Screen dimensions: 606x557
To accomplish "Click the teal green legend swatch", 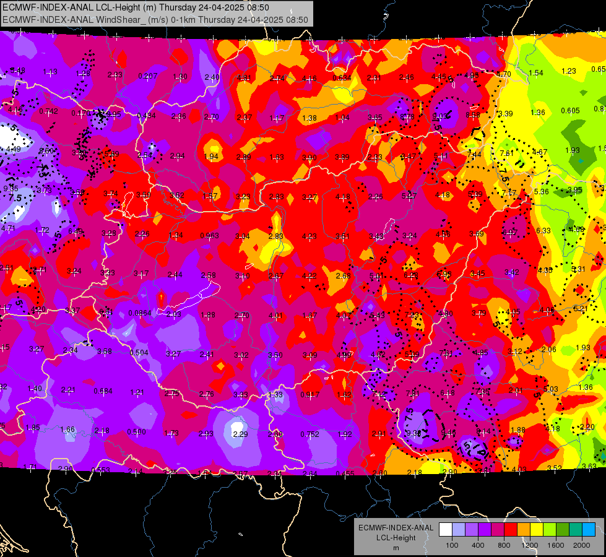I will tap(576, 530).
